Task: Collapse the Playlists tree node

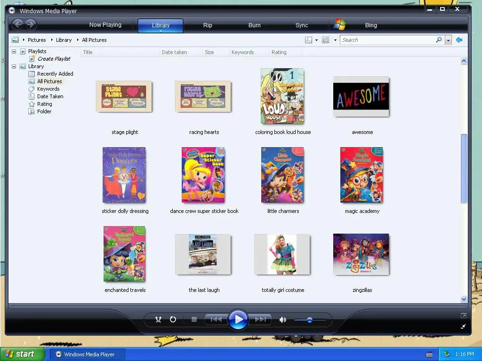Action: (x=14, y=51)
